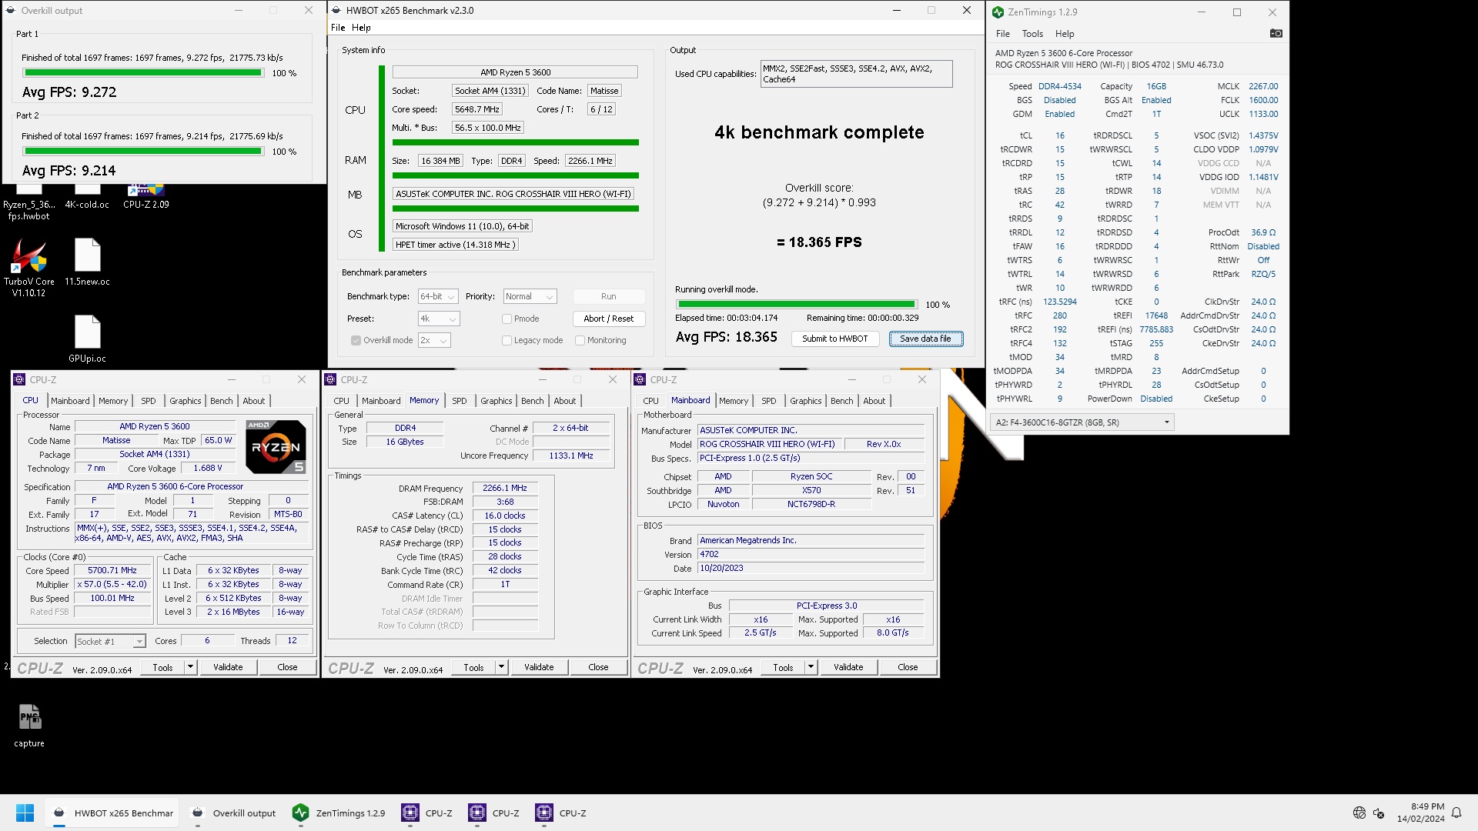Click the ZenTimings screenshot camera icon
The width and height of the screenshot is (1478, 831).
click(x=1276, y=34)
